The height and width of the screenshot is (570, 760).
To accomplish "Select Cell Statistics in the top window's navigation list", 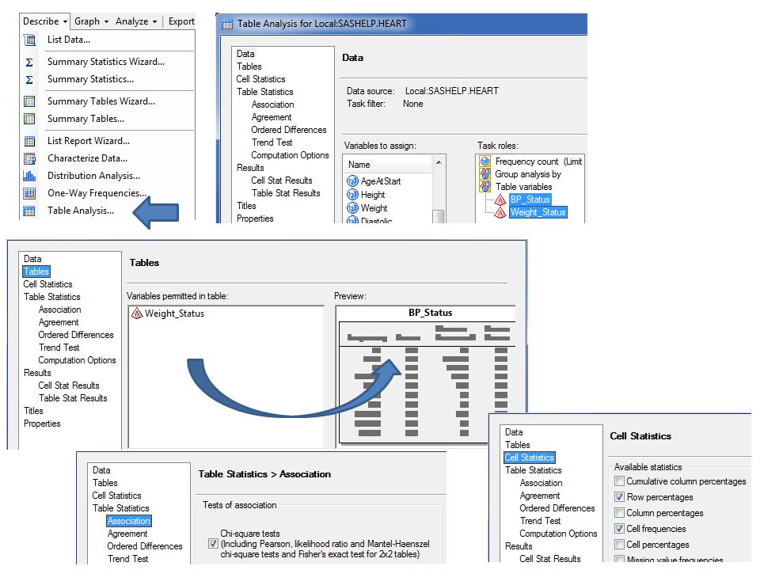I will click(260, 79).
